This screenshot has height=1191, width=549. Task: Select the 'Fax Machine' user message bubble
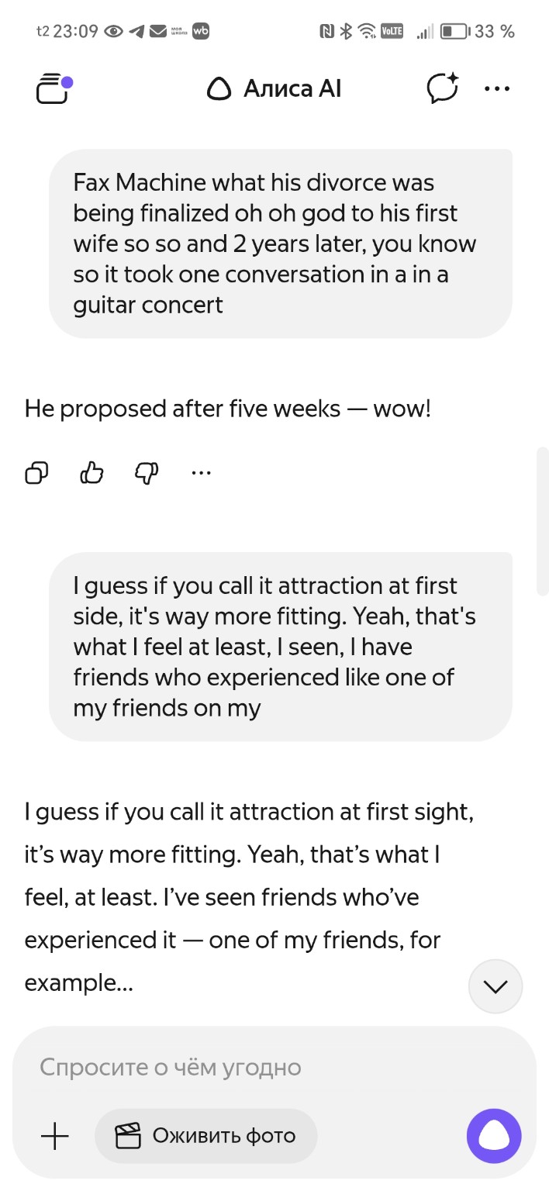[x=280, y=243]
